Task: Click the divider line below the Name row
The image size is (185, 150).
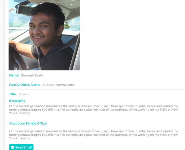Action: 96,80
